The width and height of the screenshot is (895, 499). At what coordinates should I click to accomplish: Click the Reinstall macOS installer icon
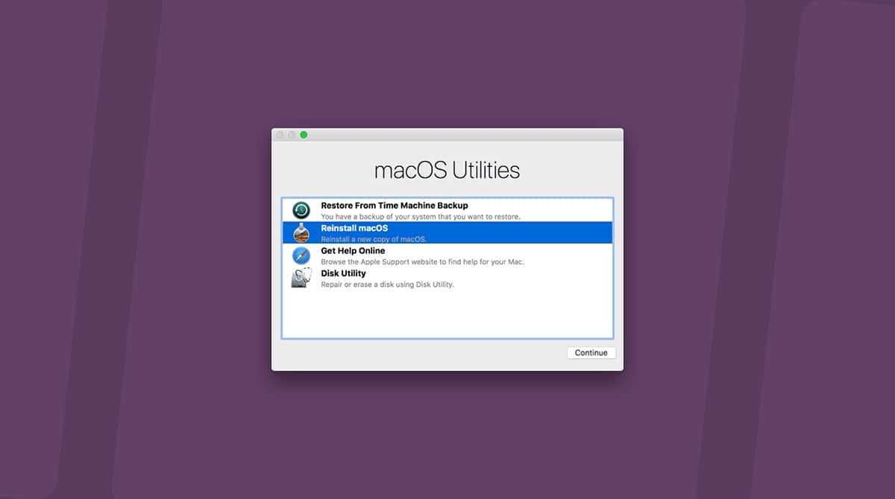click(301, 232)
